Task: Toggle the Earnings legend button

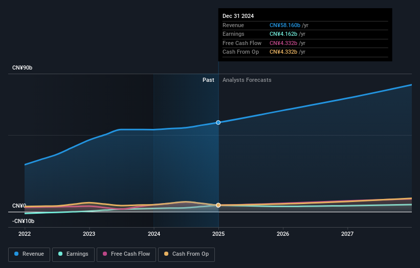Action: tap(73, 254)
